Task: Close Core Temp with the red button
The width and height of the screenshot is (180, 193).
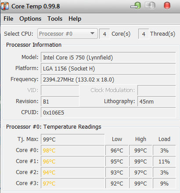Action: pos(167,6)
